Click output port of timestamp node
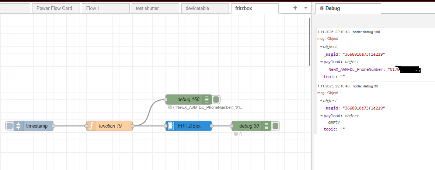The height and width of the screenshot is (170, 435). tap(53, 126)
